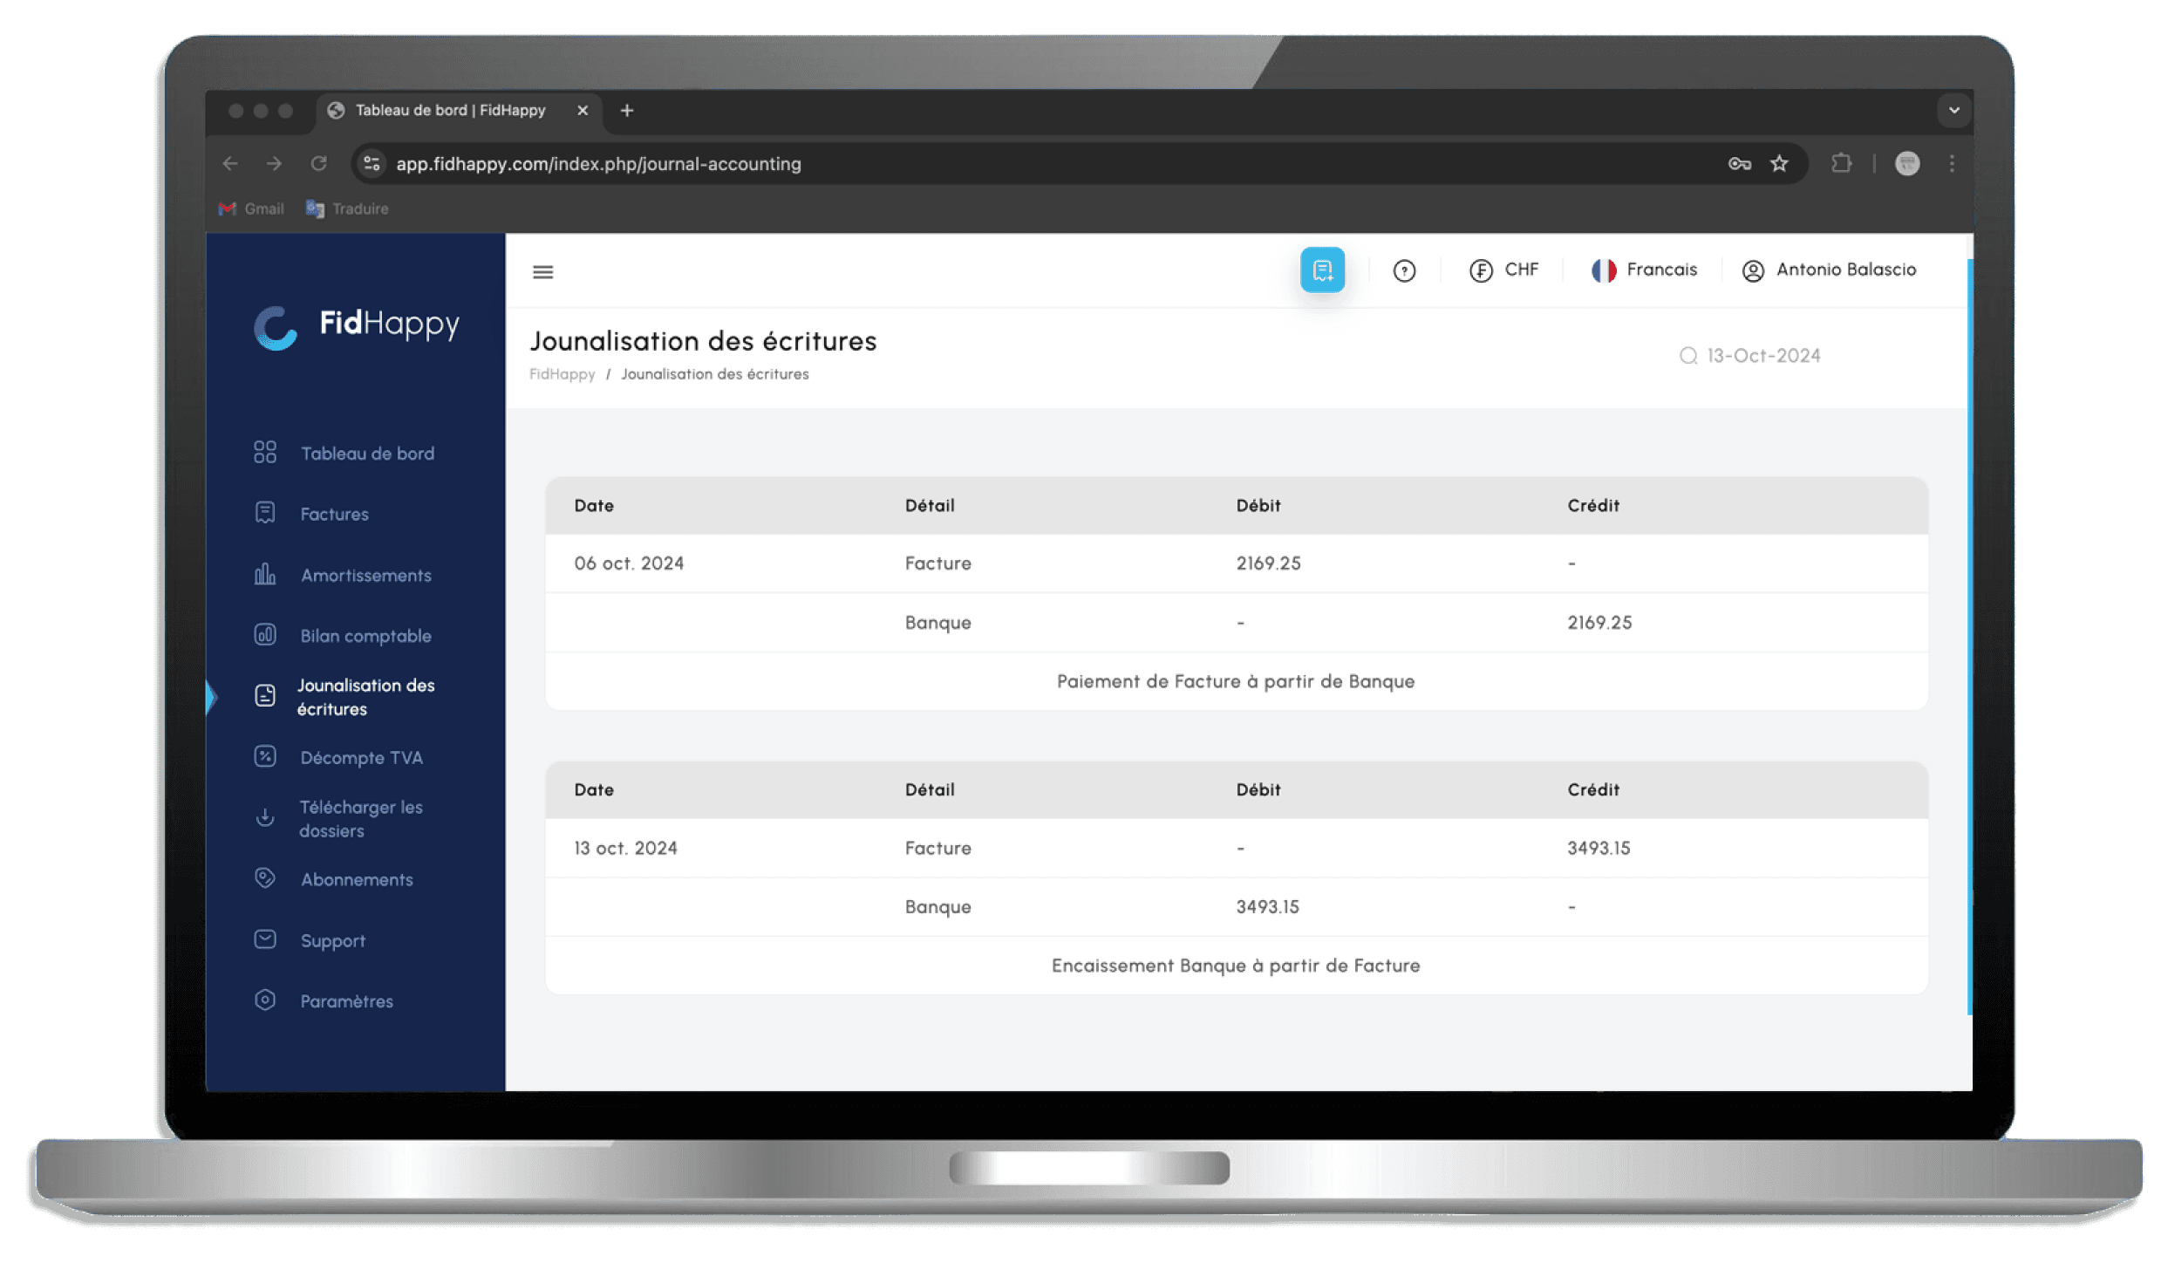Screen dimensions: 2168x1263
Task: Click the blue add invoice icon
Action: pos(1321,270)
